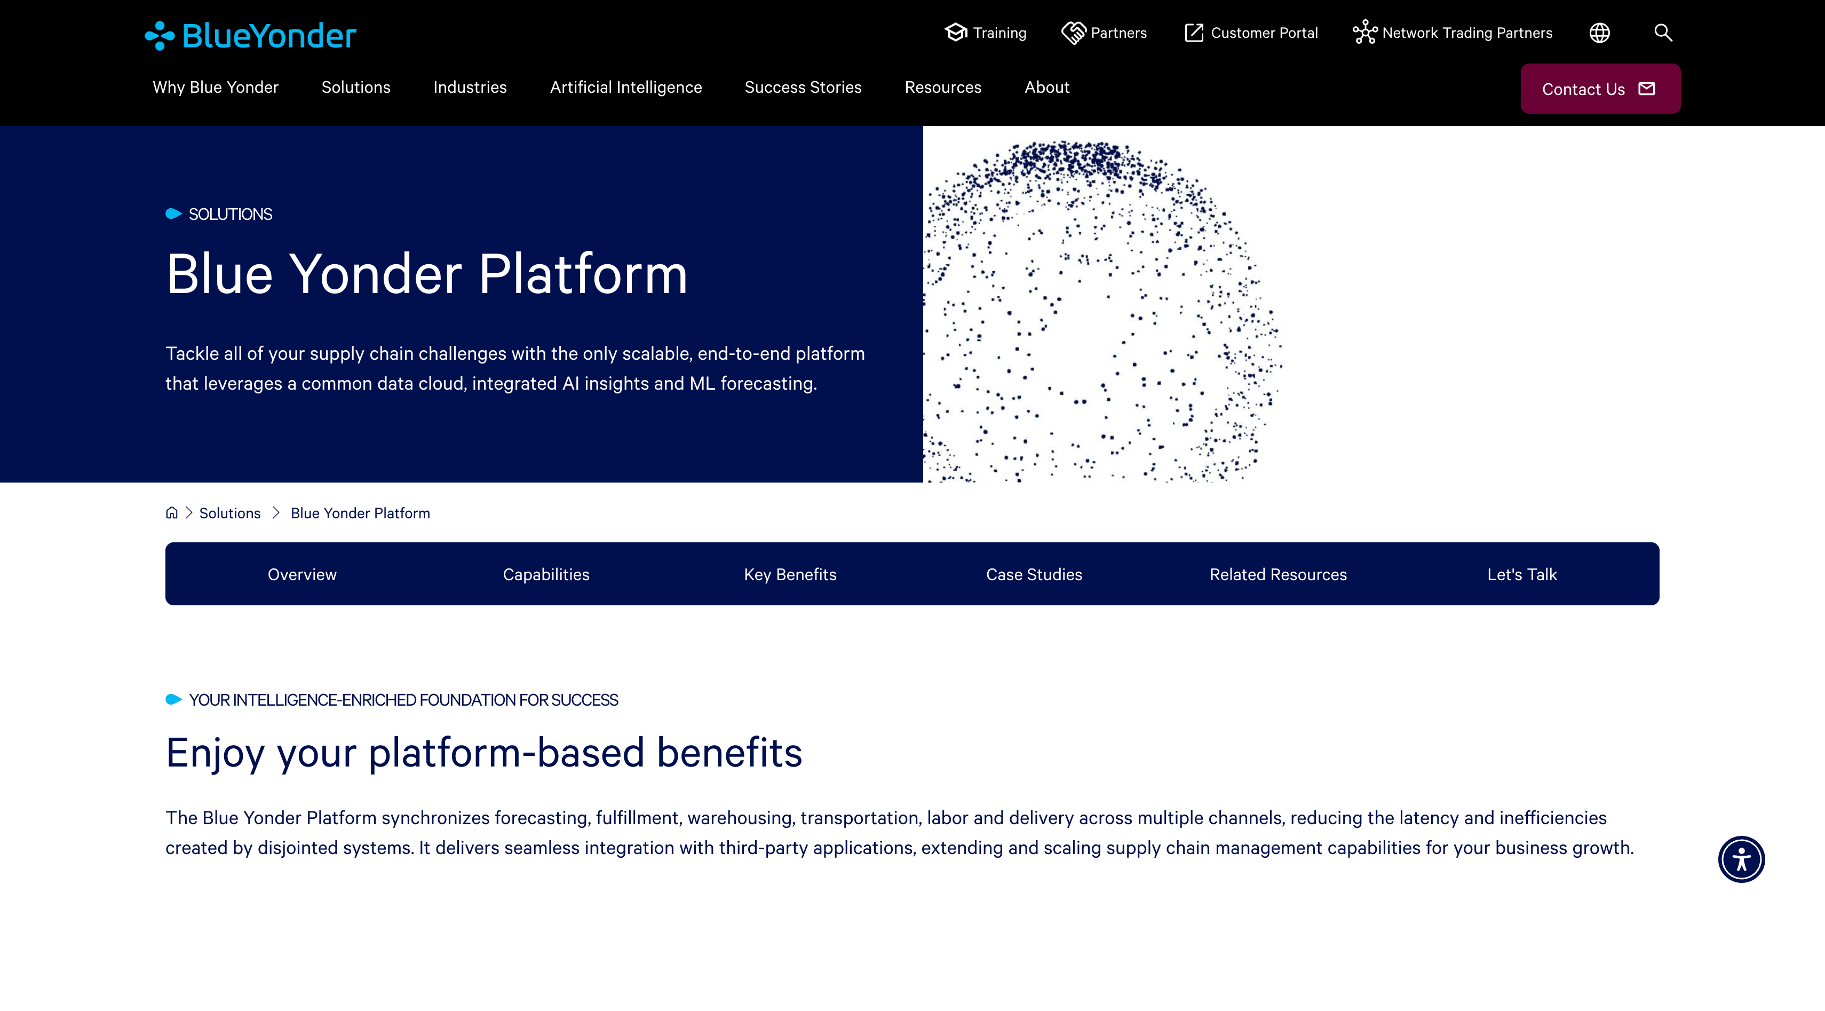Click Blue Yonder Platform breadcrumb
The width and height of the screenshot is (1825, 1011).
click(360, 513)
